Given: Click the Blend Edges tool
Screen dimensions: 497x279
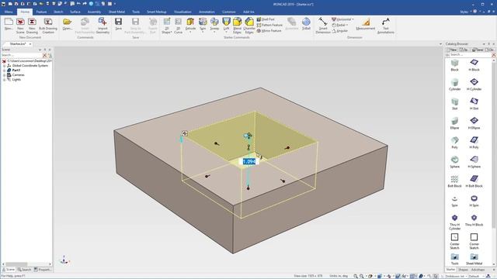Looking at the screenshot, I should coord(237,26).
